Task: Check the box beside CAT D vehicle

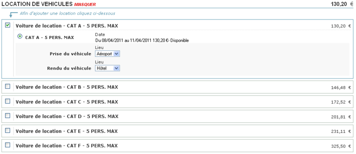Action: 8,115
